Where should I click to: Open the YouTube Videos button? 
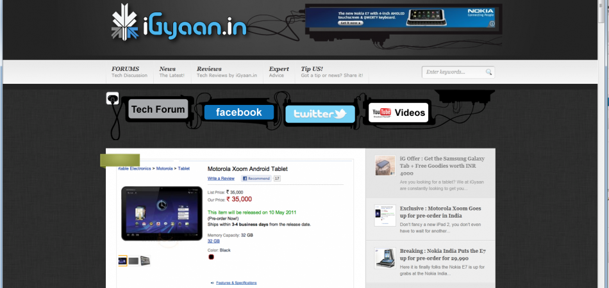(398, 113)
